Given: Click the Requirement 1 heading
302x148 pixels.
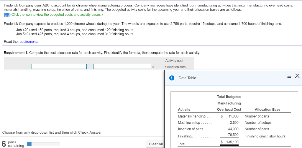Looking at the screenshot, I should pyautogui.click(x=16, y=53).
